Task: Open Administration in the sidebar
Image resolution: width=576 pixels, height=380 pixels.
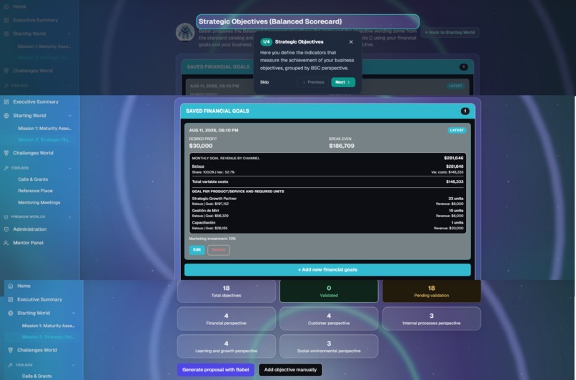Action: pos(30,229)
